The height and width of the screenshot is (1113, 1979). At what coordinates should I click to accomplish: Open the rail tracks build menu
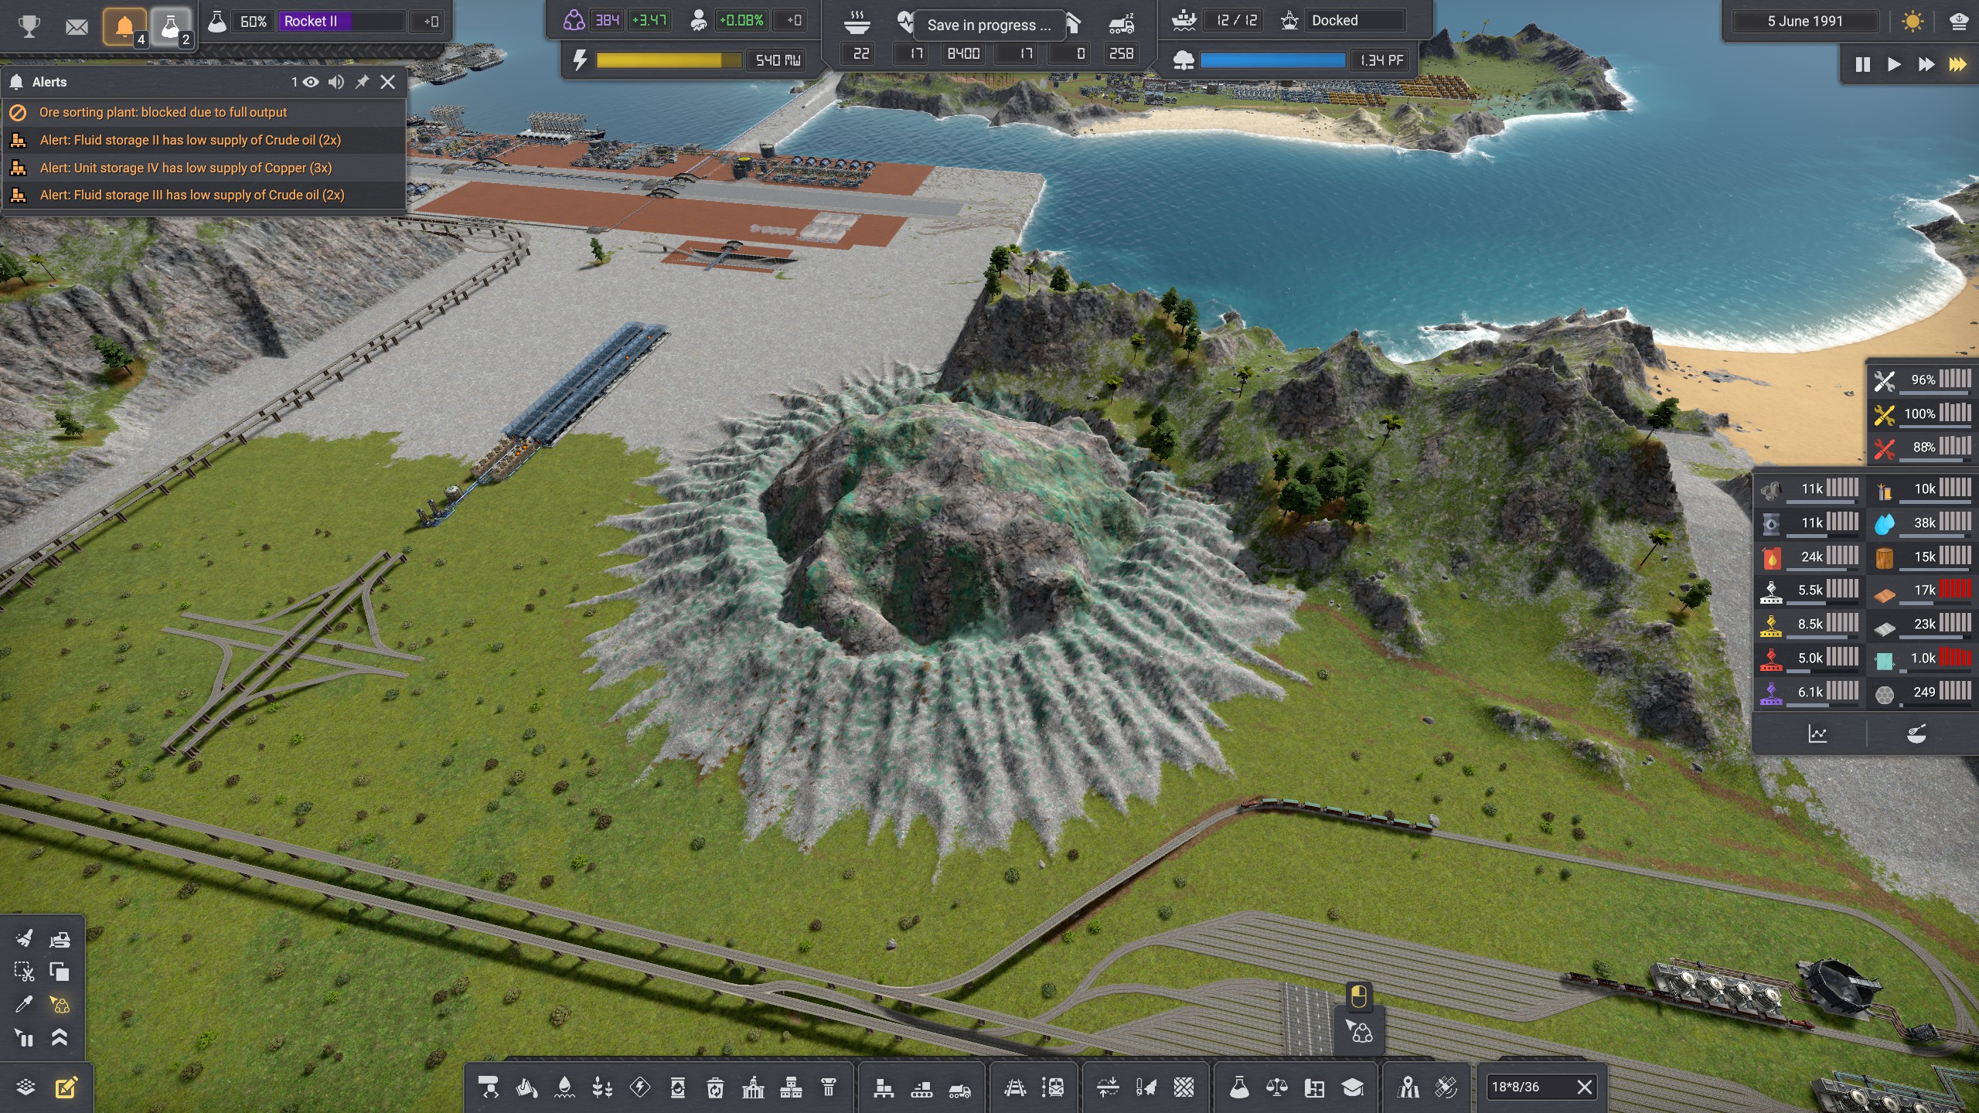coord(1015,1088)
